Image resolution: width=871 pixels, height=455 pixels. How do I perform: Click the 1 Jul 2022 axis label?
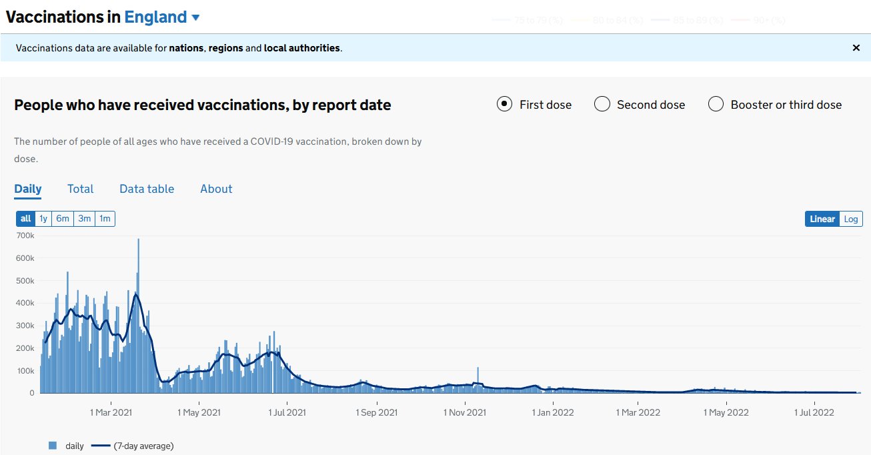pos(814,412)
